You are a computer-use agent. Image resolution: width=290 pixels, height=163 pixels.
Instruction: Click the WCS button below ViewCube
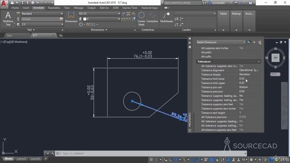point(275,74)
